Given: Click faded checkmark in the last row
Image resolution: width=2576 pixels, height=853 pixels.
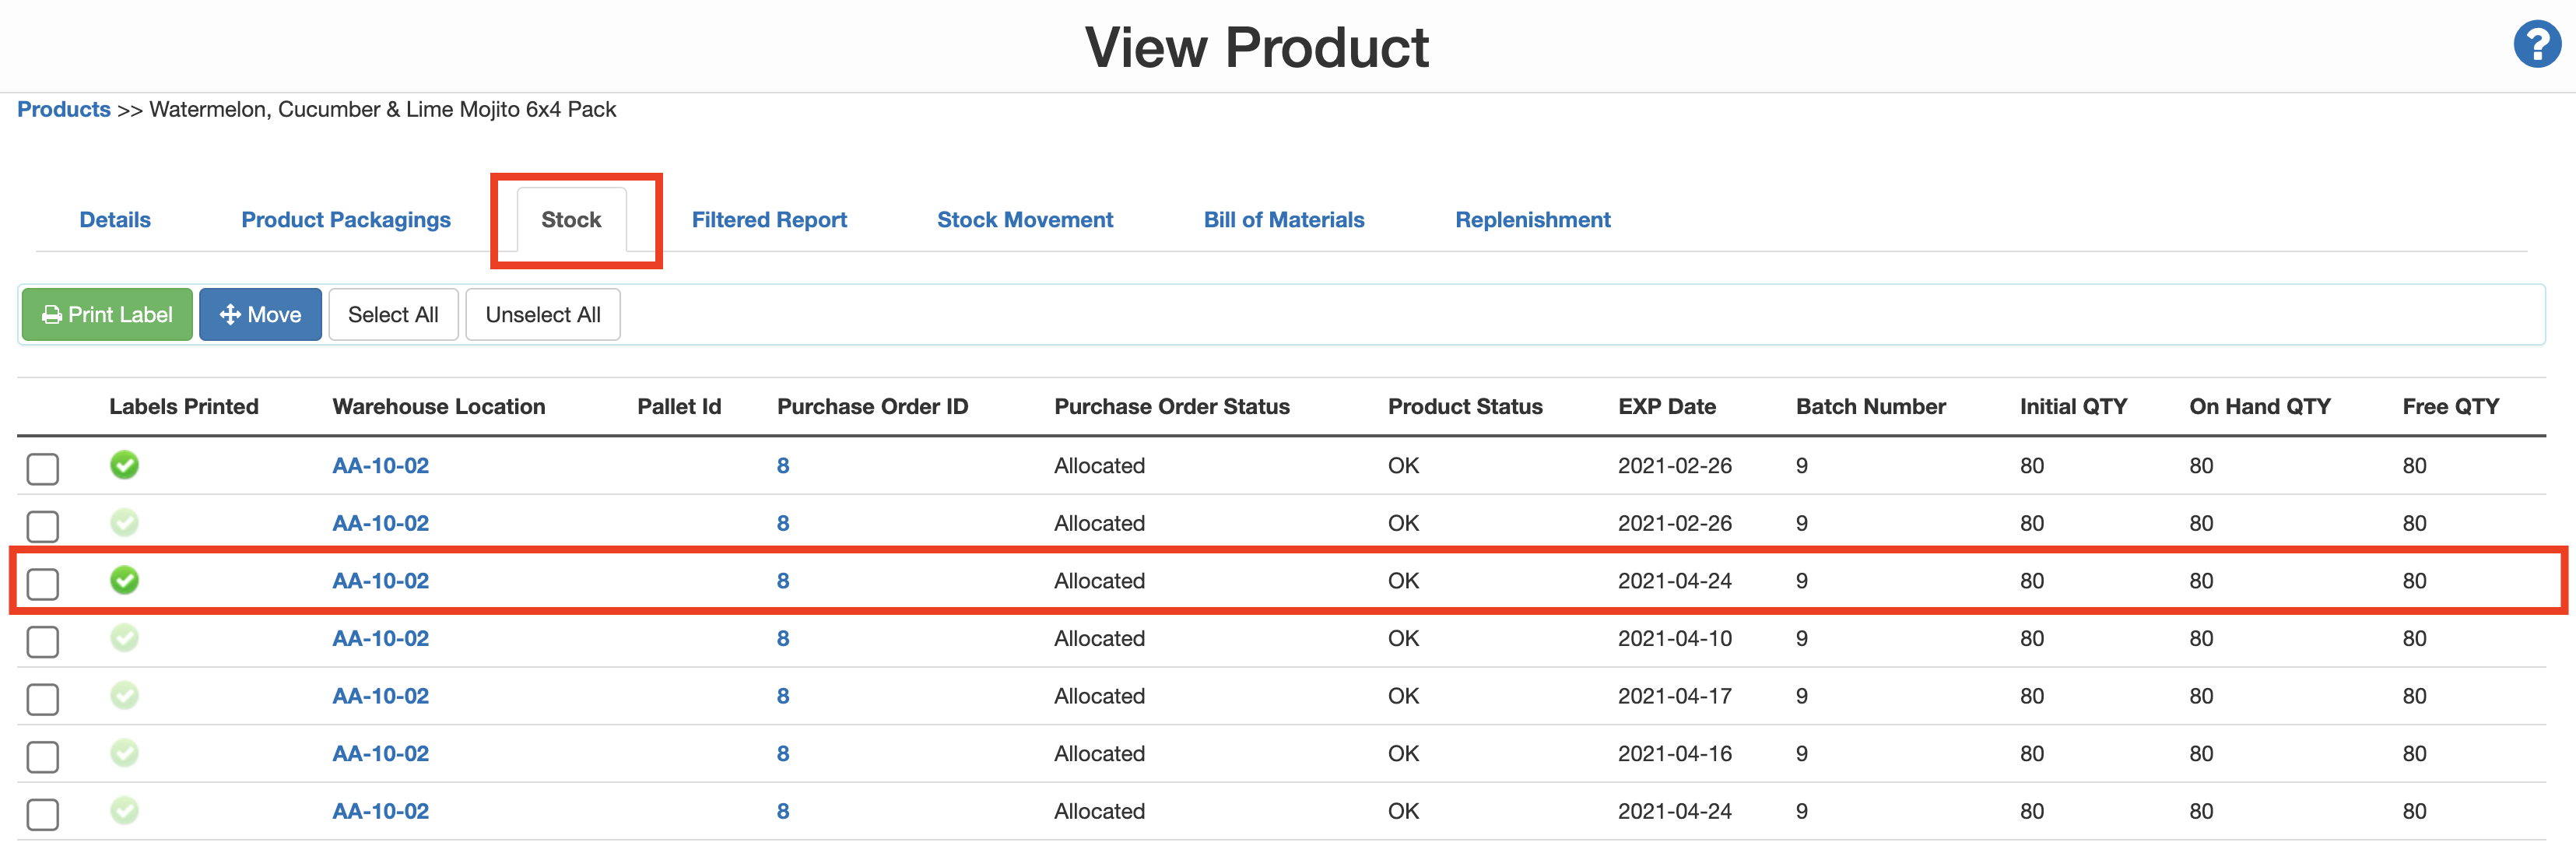Looking at the screenshot, I should click(x=124, y=810).
